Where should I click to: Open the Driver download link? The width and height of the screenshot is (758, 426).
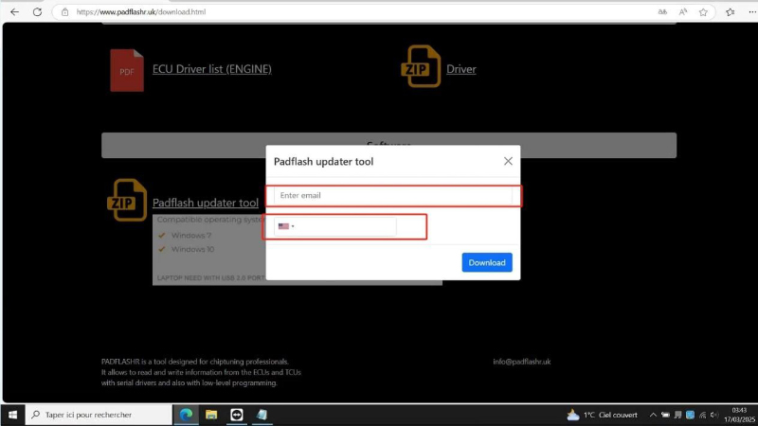(460, 69)
